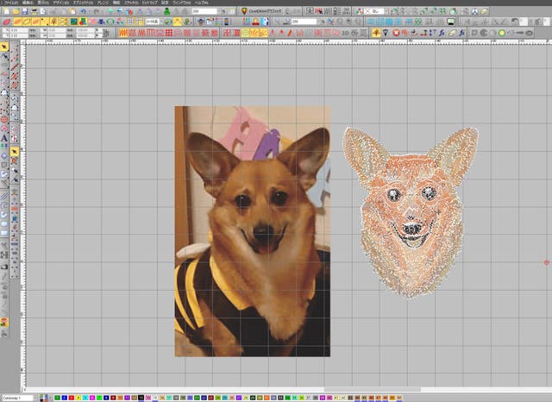Select the yellow circle shape tool
Image resolution: width=552 pixels, height=402 pixels.
pos(502,33)
